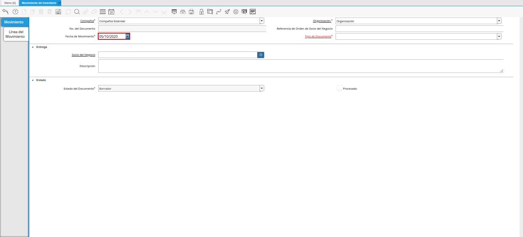Open the Tipo de Documento dropdown arrow

tap(499, 36)
